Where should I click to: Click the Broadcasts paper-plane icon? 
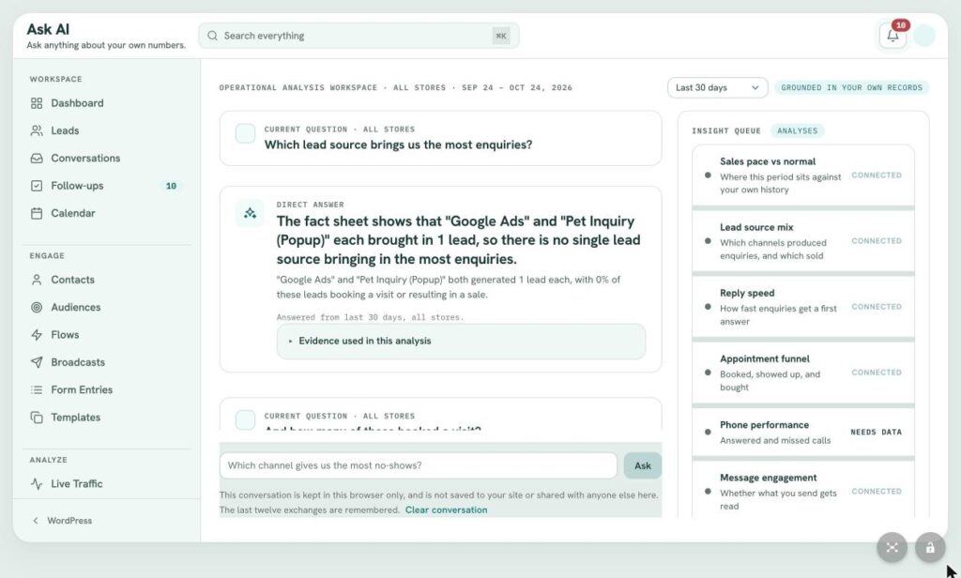(x=37, y=362)
